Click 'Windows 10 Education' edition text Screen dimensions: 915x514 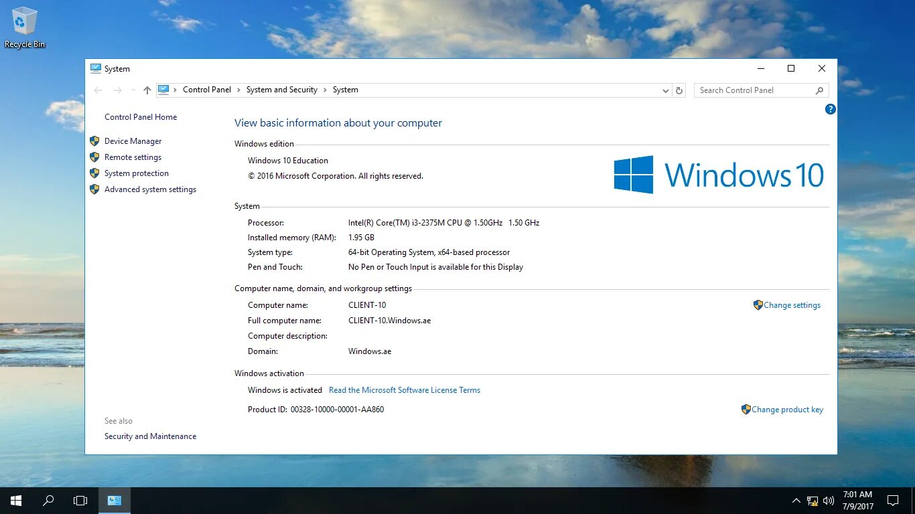[x=288, y=161]
